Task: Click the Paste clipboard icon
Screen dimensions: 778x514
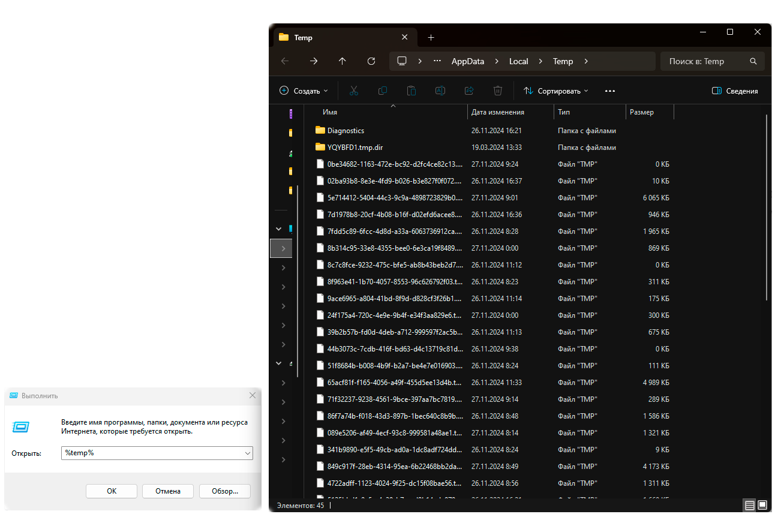Action: (x=411, y=91)
